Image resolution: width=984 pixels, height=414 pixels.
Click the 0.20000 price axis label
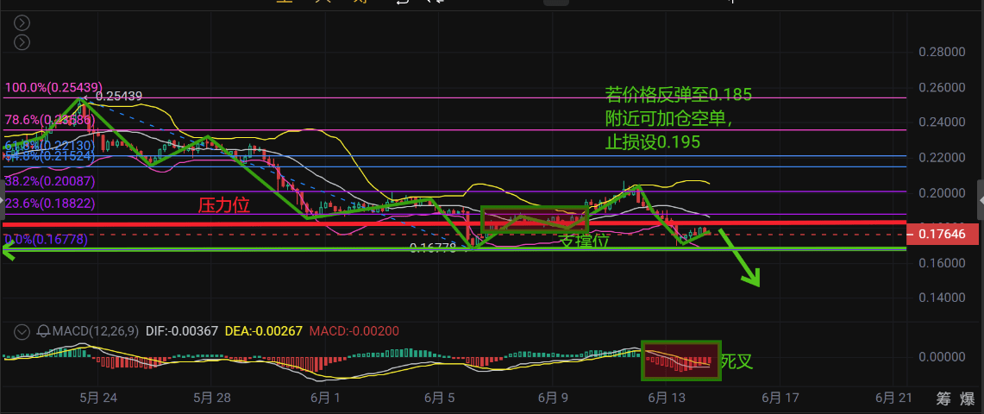942,192
